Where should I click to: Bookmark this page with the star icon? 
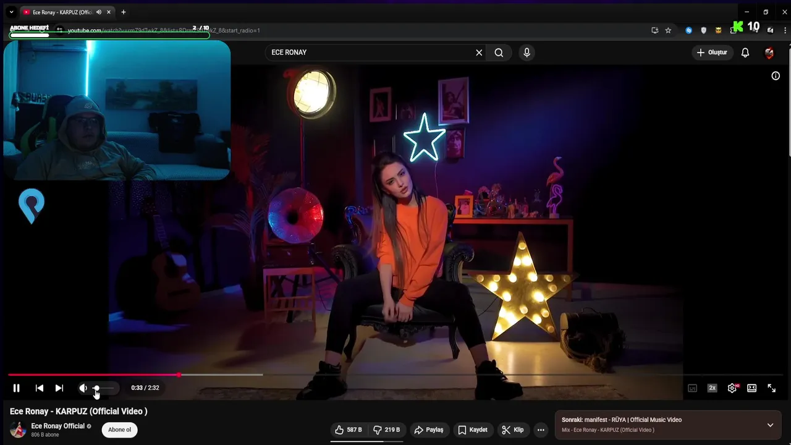tap(668, 30)
